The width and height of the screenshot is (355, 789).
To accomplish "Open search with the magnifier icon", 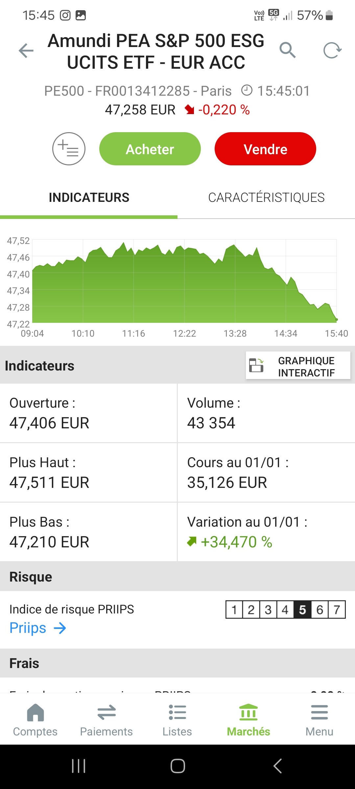I will [287, 50].
